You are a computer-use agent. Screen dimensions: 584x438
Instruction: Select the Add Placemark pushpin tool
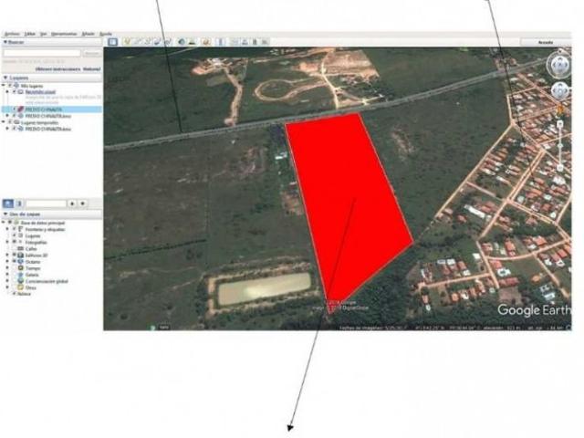[127, 42]
